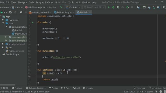Place cursor on return result line

coord(50,79)
